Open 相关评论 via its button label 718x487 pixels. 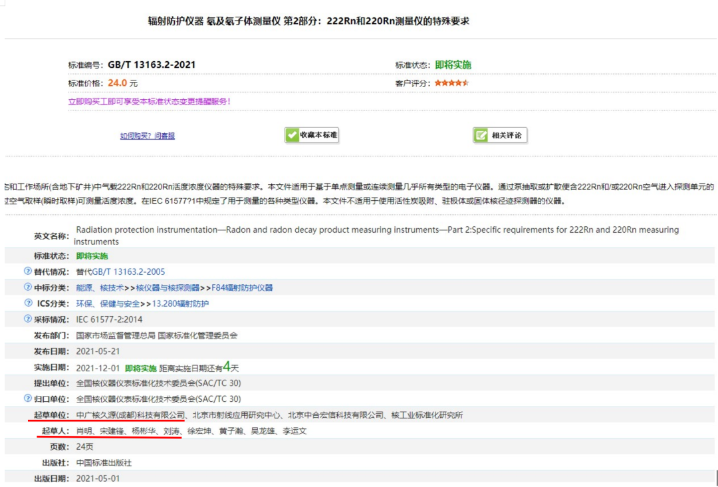pyautogui.click(x=507, y=136)
